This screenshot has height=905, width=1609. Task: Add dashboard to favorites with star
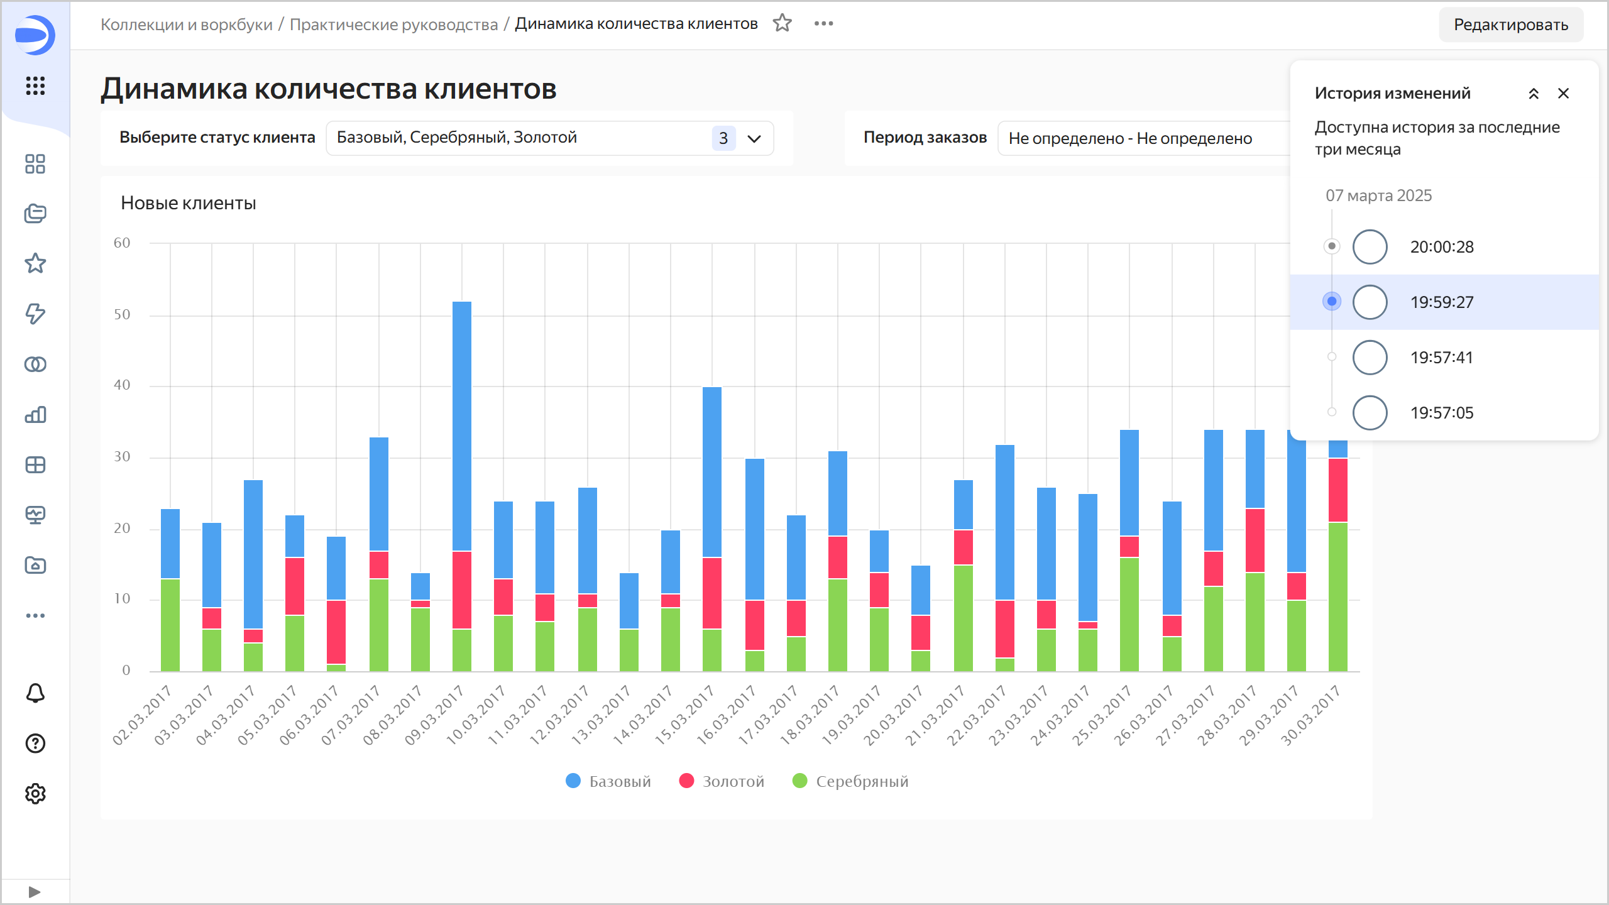pos(783,23)
